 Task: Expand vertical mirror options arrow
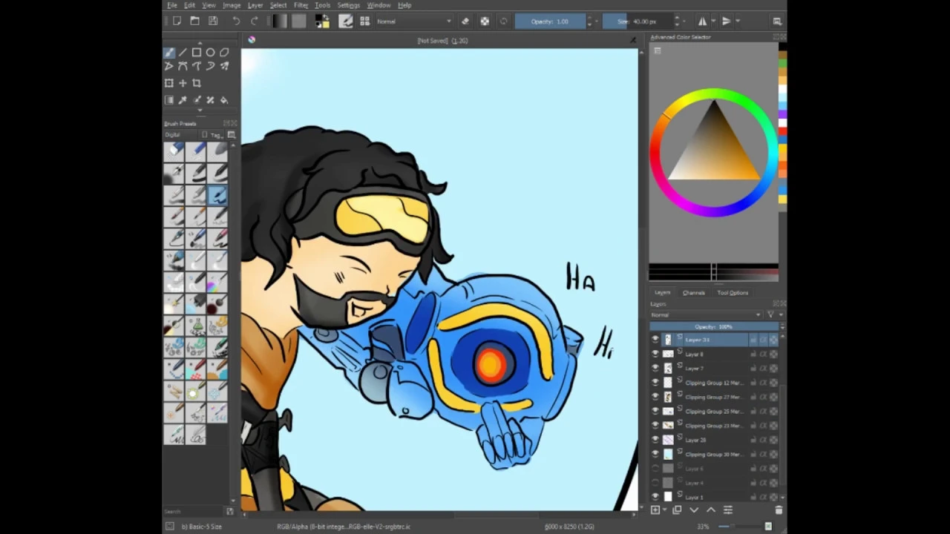click(x=737, y=22)
